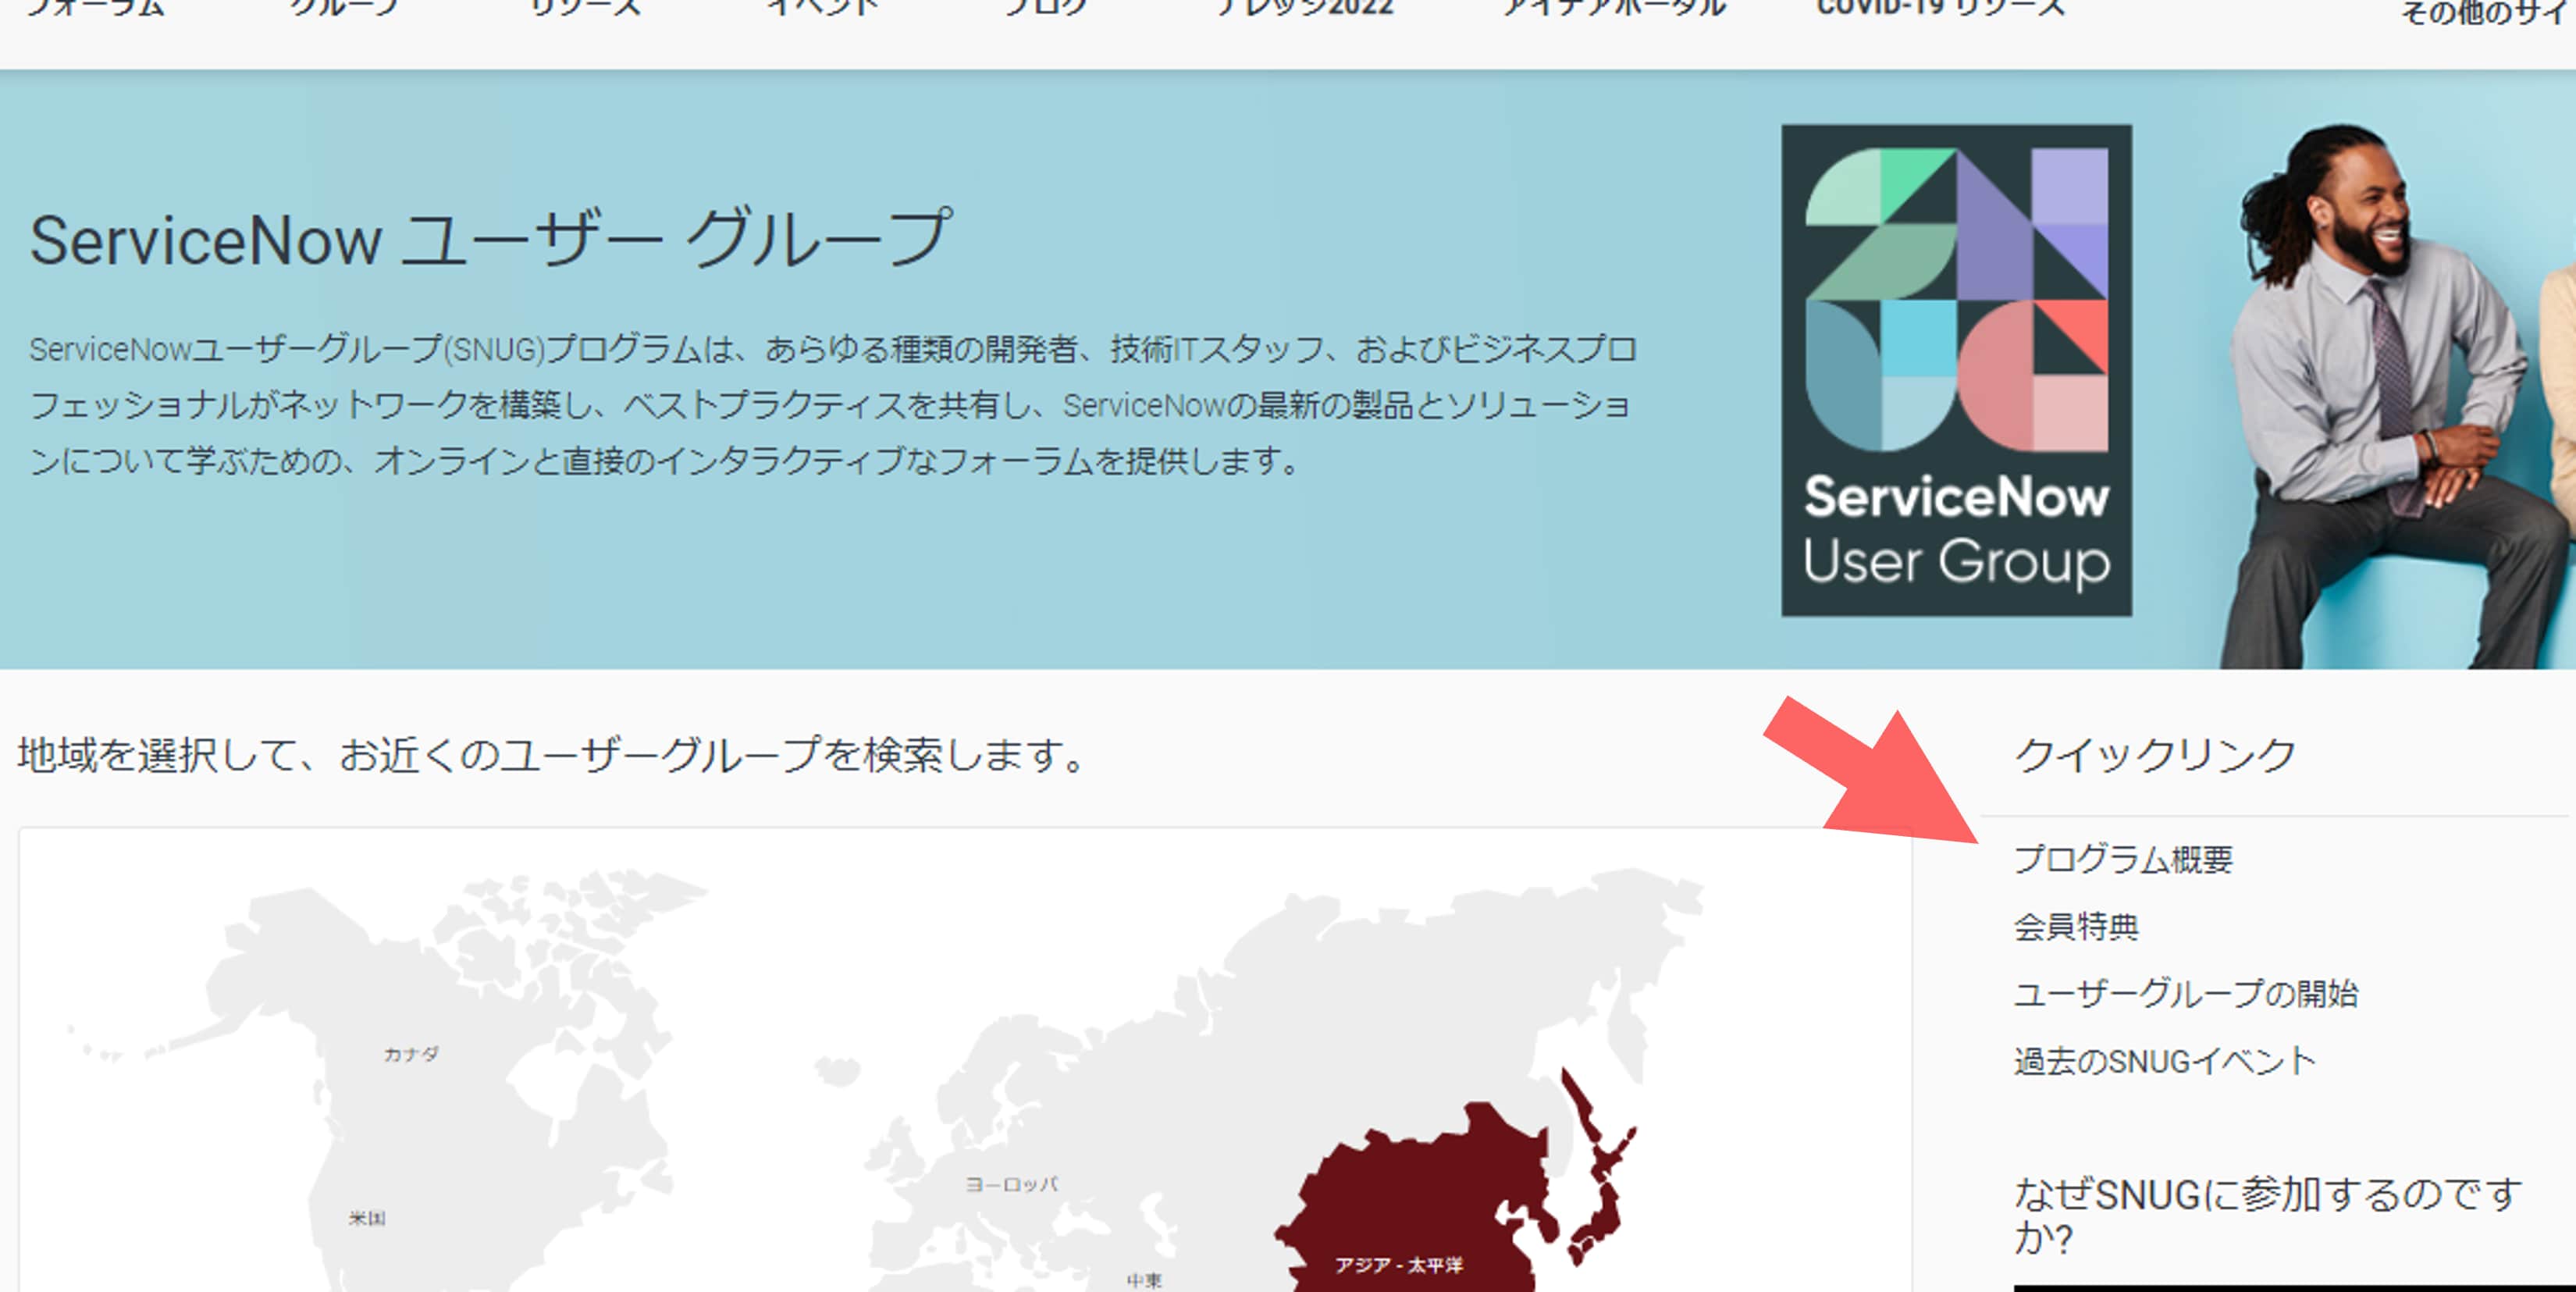Click the SNUG program description paragraph
The height and width of the screenshot is (1292, 2576).
[832, 404]
